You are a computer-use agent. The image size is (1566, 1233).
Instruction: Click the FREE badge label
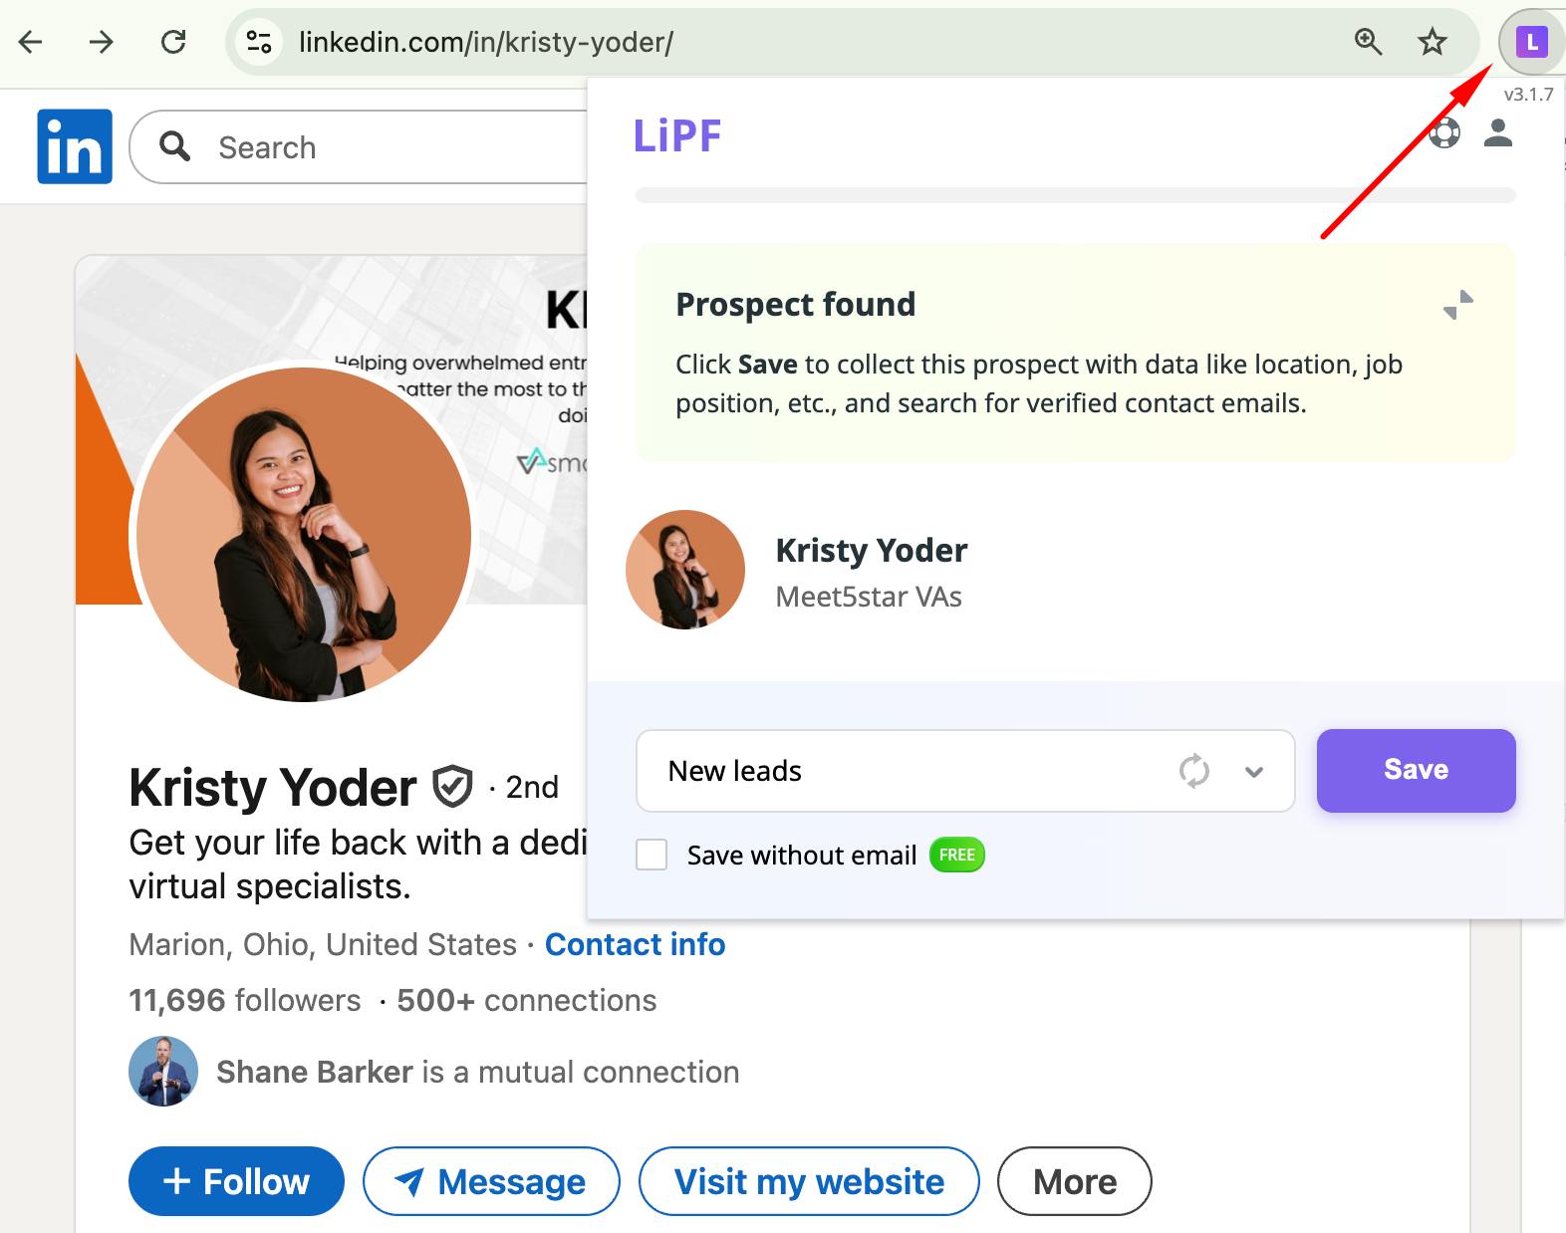click(x=956, y=855)
